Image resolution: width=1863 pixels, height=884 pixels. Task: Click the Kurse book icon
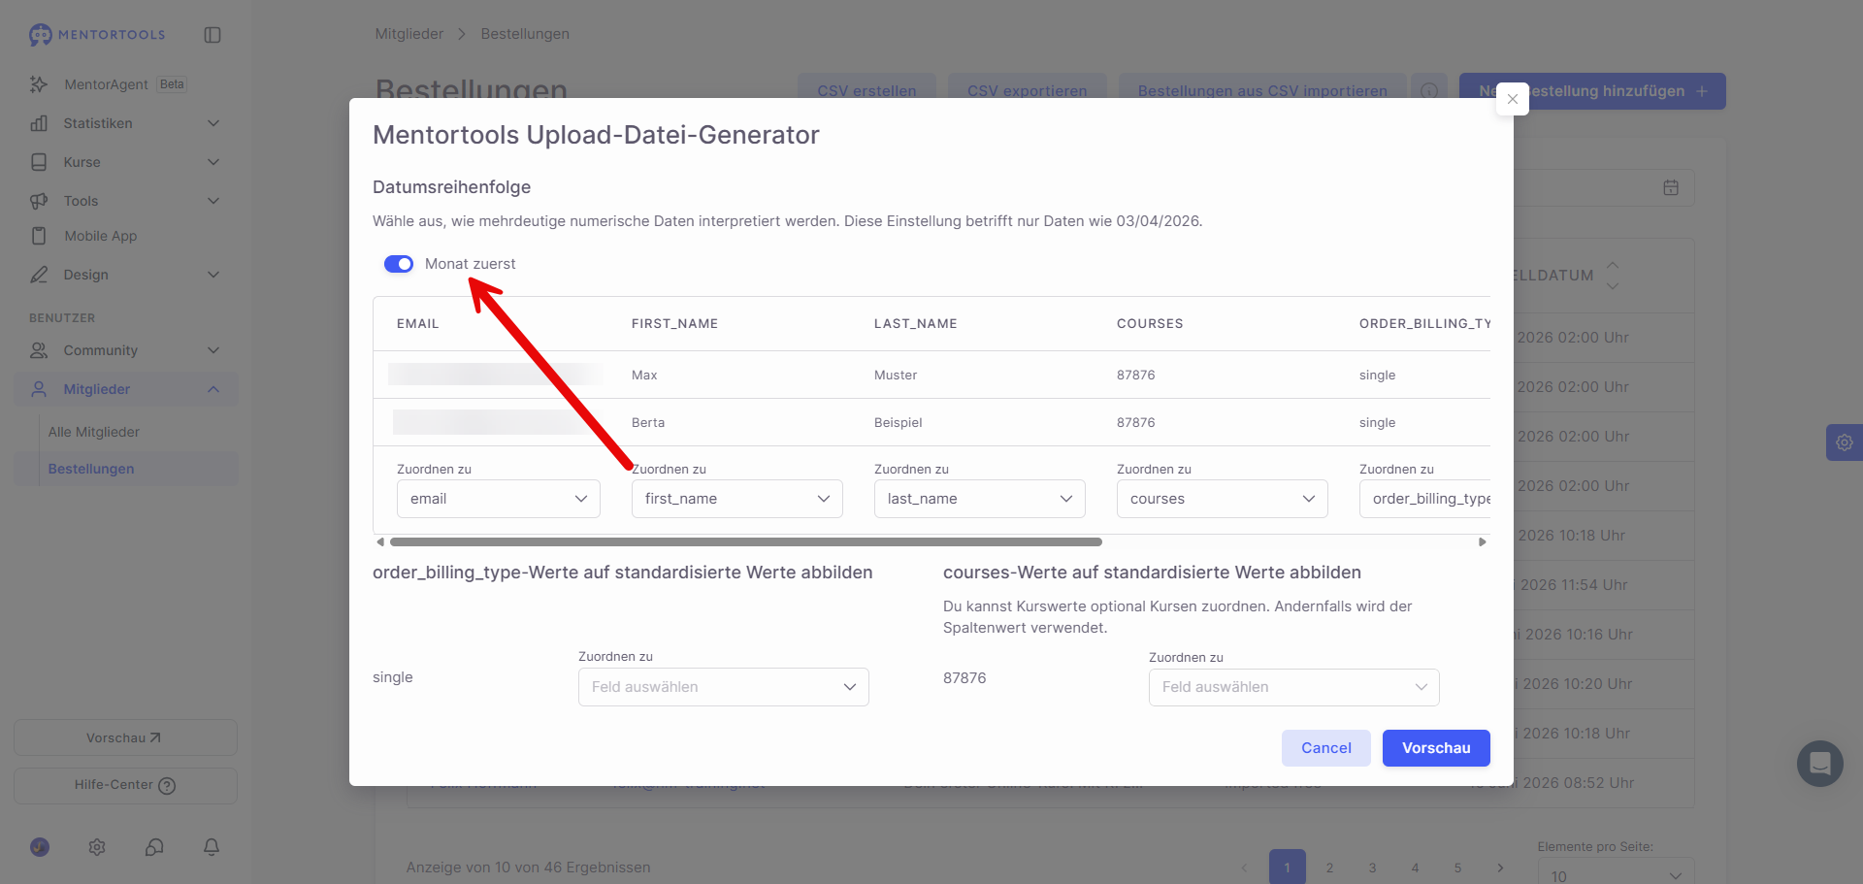39,162
